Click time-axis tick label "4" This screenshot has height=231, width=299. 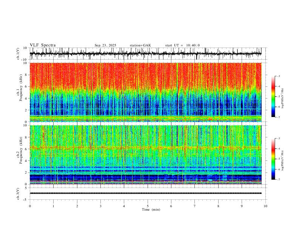point(124,206)
